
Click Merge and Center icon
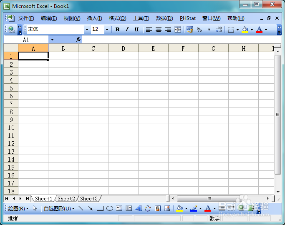(178, 30)
